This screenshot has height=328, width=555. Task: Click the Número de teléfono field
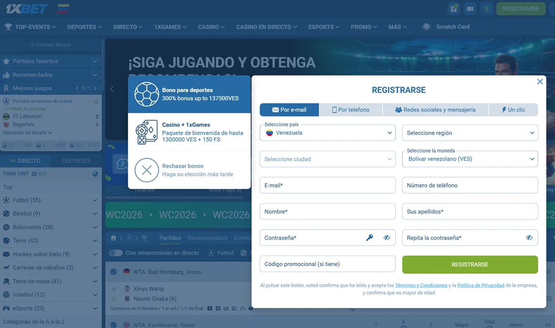pyautogui.click(x=470, y=185)
